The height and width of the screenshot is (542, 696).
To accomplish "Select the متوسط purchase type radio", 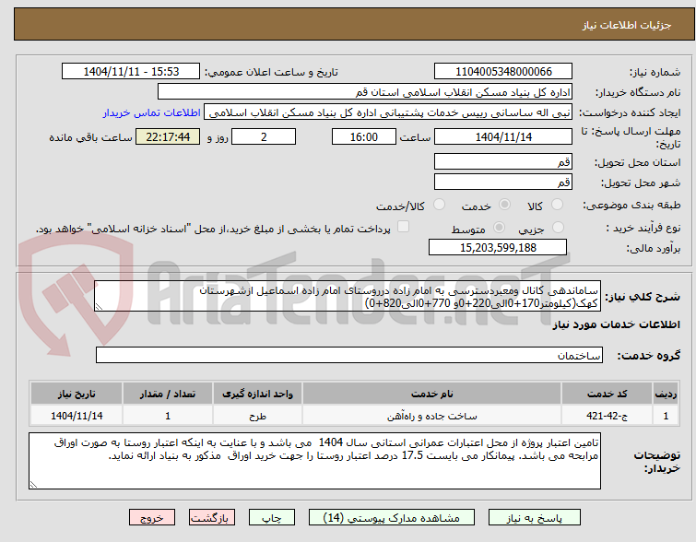I will pyautogui.click(x=500, y=228).
